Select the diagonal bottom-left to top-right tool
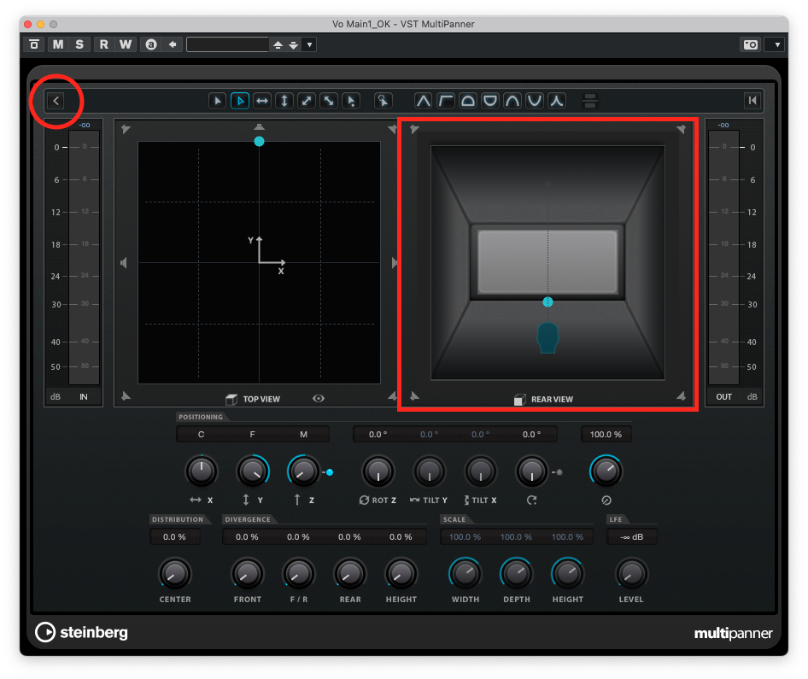The width and height of the screenshot is (808, 679). [307, 101]
